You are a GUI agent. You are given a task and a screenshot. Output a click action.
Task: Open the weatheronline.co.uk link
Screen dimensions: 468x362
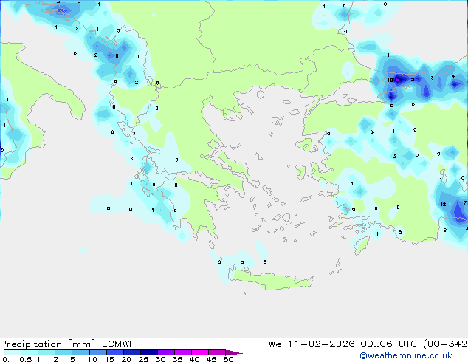(406, 355)
